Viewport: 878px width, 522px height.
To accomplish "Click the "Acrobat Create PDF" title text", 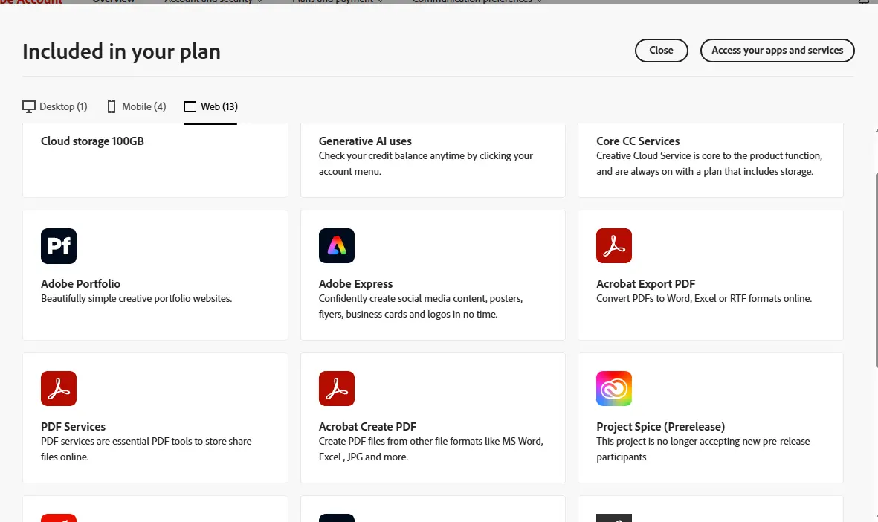I will 367,427.
